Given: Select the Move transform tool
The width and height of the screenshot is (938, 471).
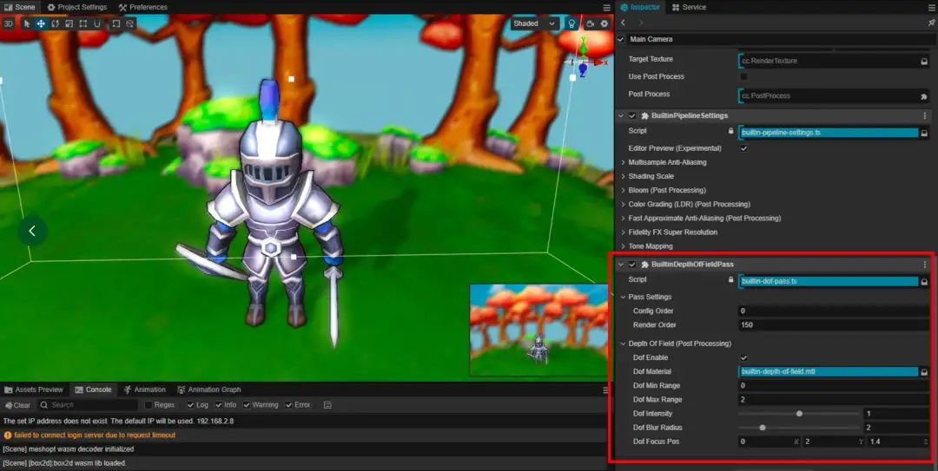Looking at the screenshot, I should click(x=41, y=24).
